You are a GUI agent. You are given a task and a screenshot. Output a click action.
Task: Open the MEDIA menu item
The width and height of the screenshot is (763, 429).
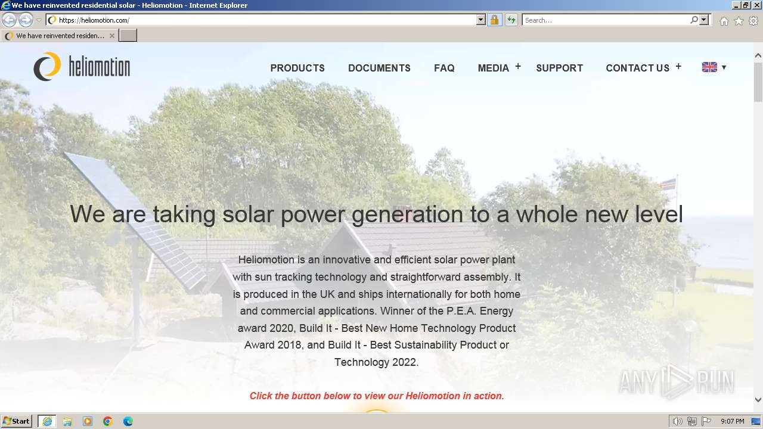[493, 68]
